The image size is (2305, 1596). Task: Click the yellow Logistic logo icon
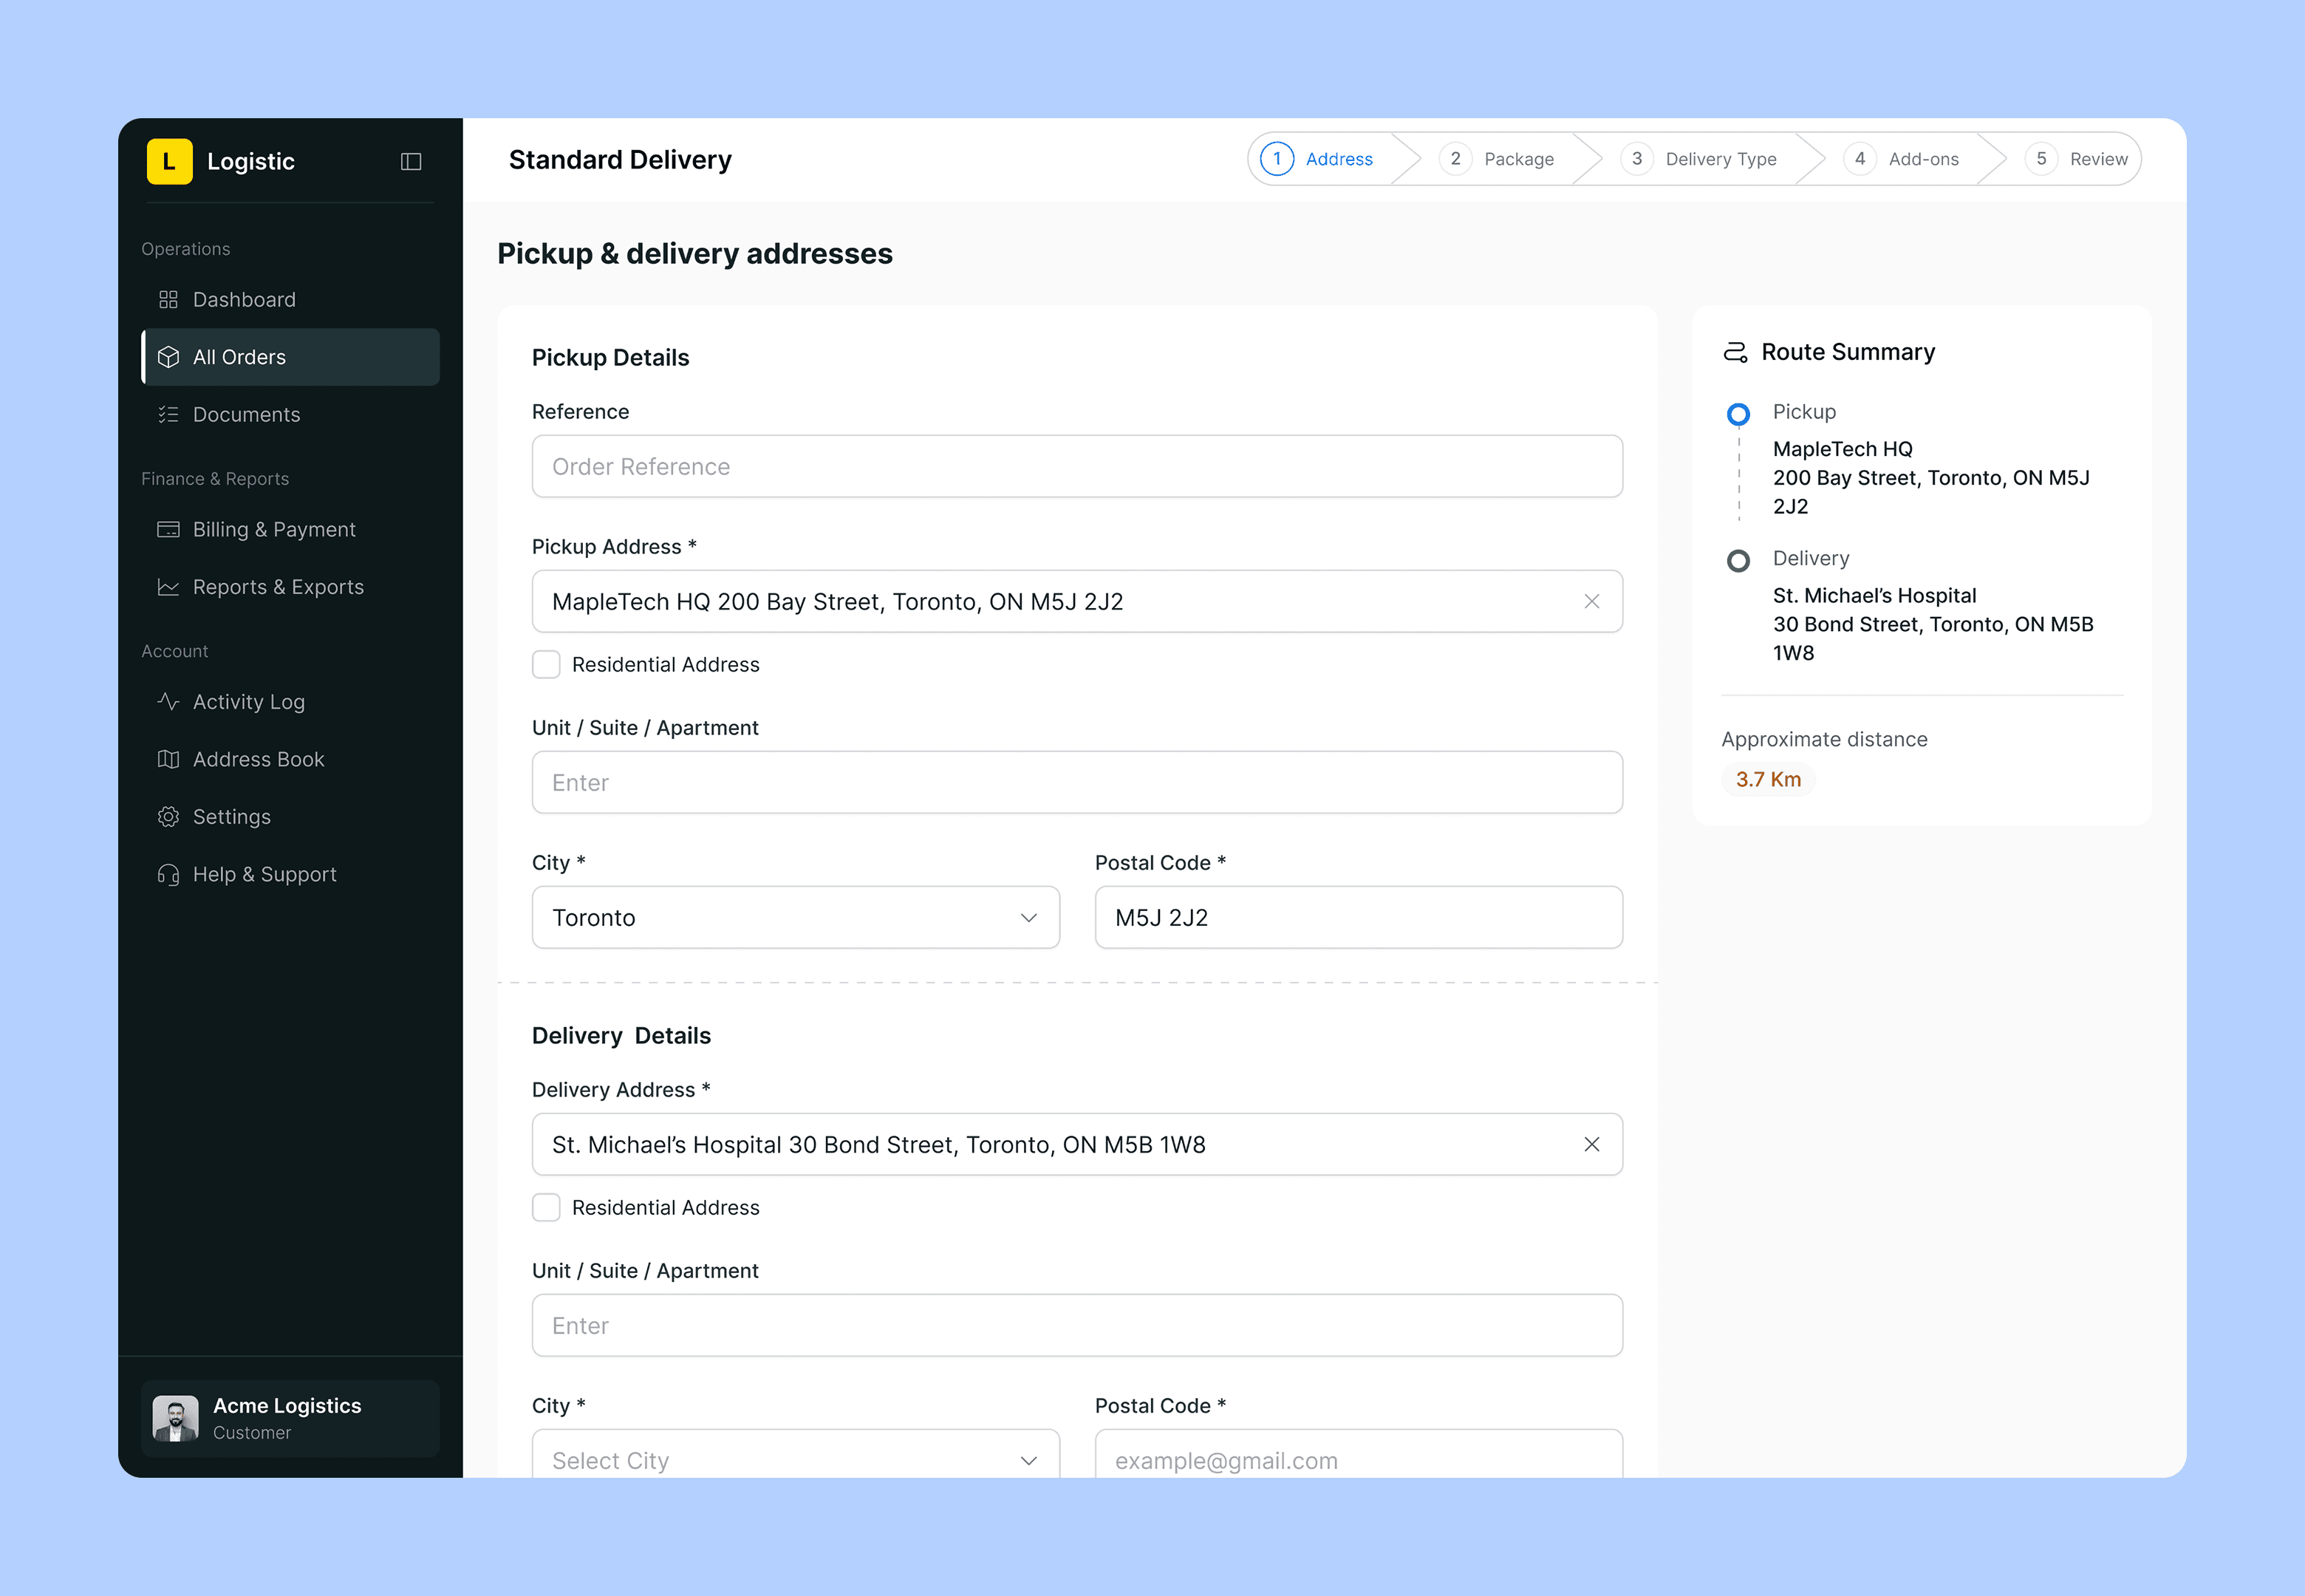coord(169,161)
